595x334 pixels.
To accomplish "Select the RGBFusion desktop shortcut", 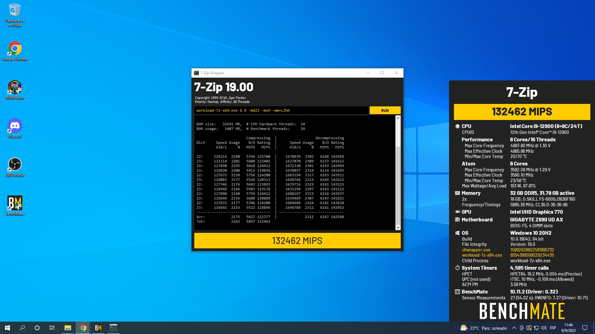I will pyautogui.click(x=15, y=90).
